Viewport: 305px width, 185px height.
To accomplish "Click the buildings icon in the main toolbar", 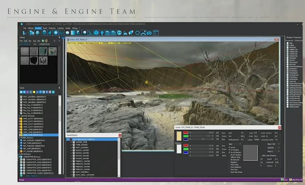I will 32,33.
